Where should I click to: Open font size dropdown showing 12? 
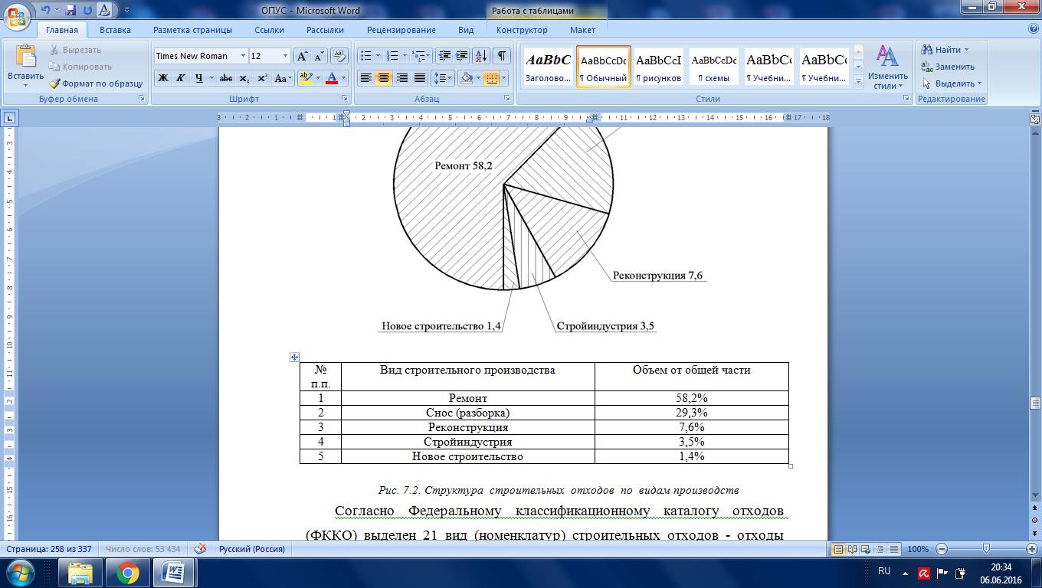point(286,56)
